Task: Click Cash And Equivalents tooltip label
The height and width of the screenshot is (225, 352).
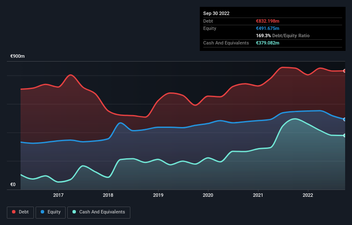Action: [226, 43]
